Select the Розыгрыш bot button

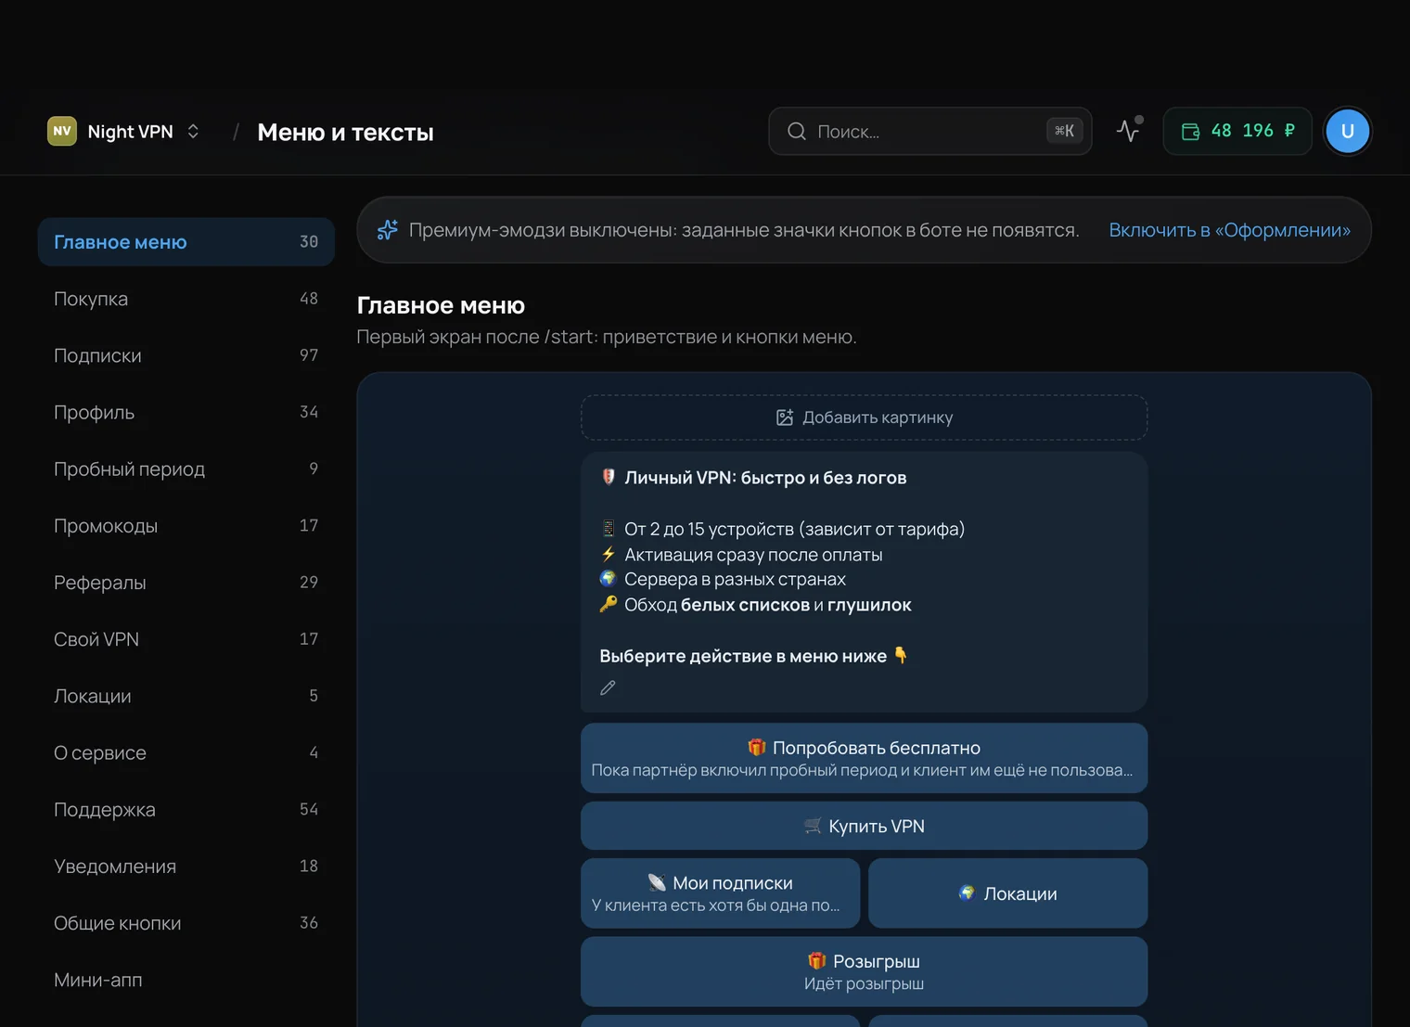pyautogui.click(x=864, y=971)
